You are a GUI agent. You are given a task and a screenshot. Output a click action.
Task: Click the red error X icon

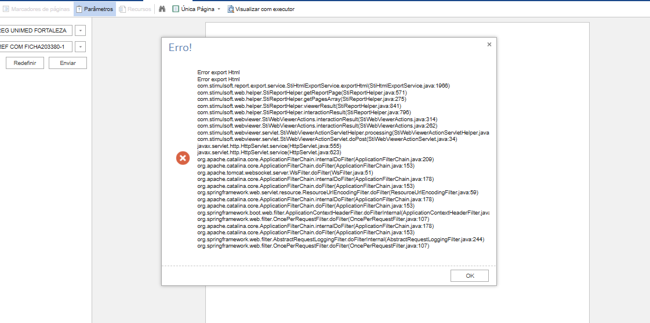pyautogui.click(x=183, y=158)
